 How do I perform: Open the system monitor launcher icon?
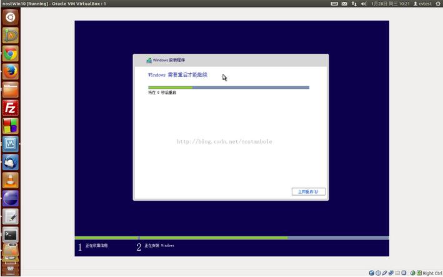click(x=11, y=144)
